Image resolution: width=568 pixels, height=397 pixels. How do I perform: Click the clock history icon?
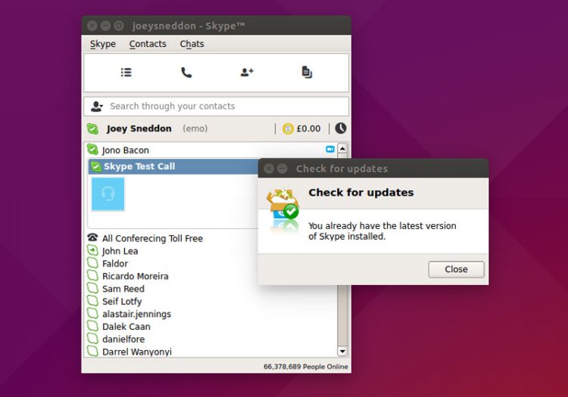click(341, 129)
